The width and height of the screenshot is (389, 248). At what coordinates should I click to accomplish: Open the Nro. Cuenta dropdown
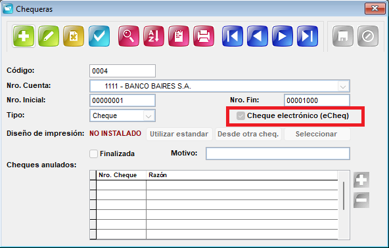pos(343,87)
